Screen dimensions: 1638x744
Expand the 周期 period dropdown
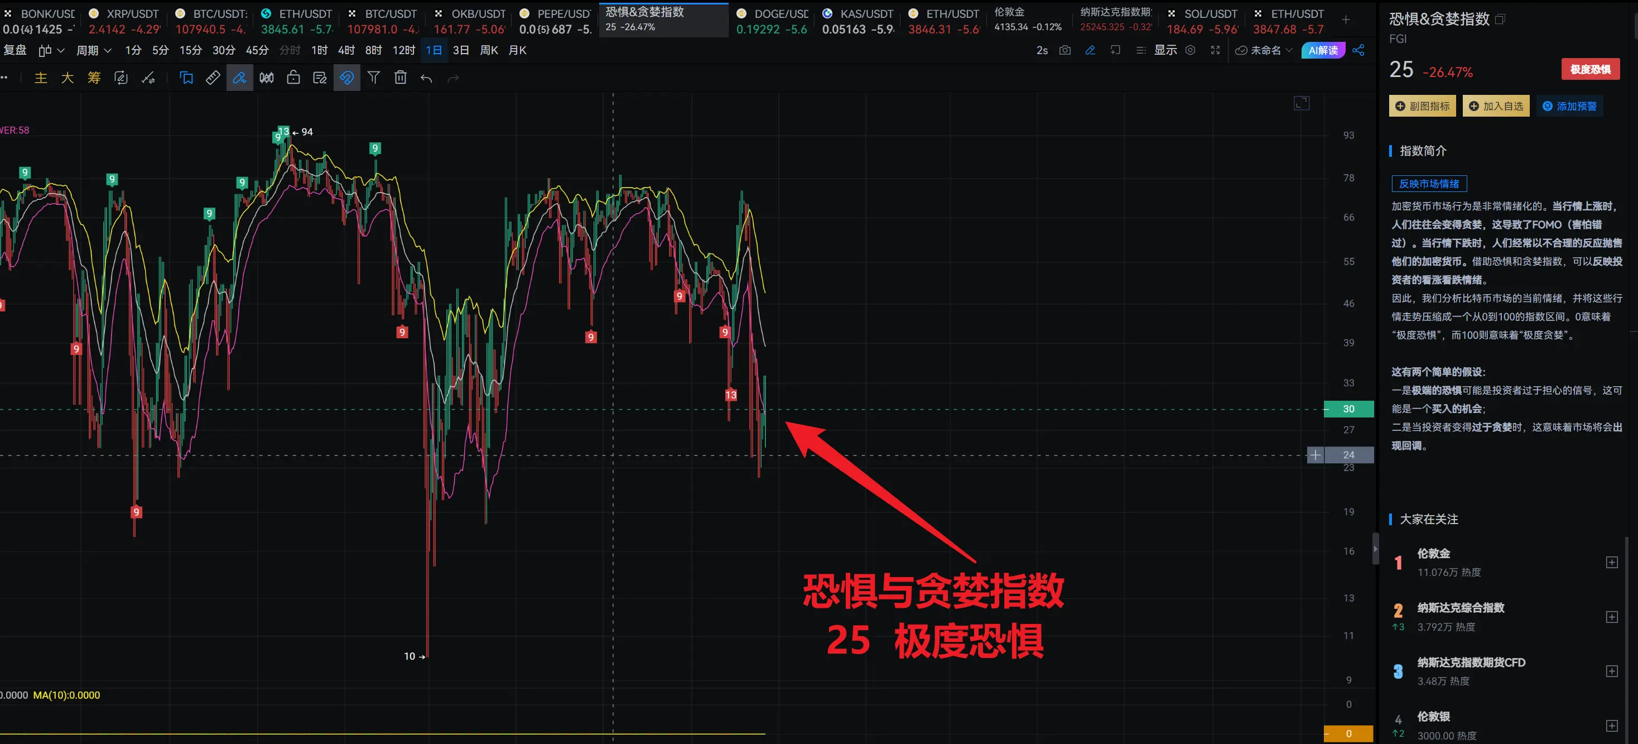[94, 50]
